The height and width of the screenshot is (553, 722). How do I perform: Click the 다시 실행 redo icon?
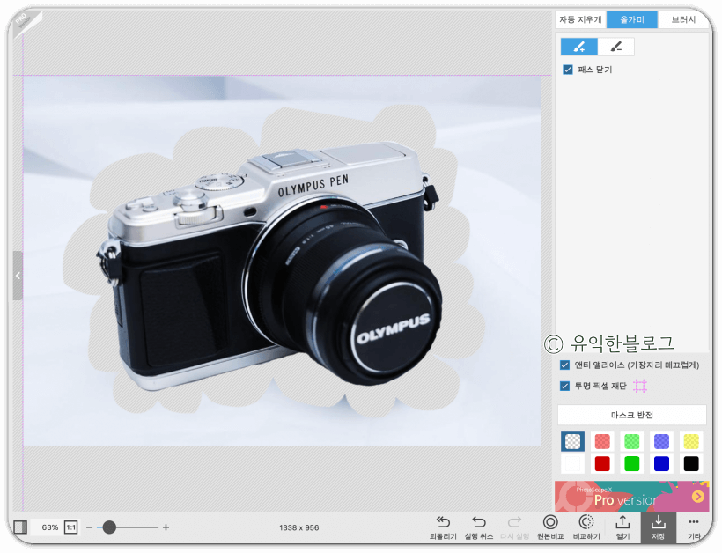[x=515, y=527]
